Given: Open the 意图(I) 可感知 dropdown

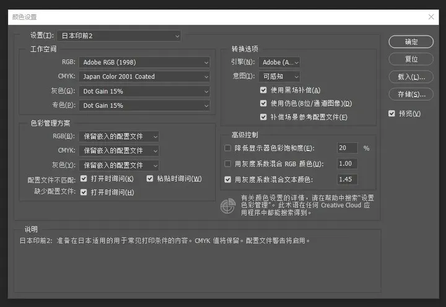Looking at the screenshot, I should [x=279, y=77].
